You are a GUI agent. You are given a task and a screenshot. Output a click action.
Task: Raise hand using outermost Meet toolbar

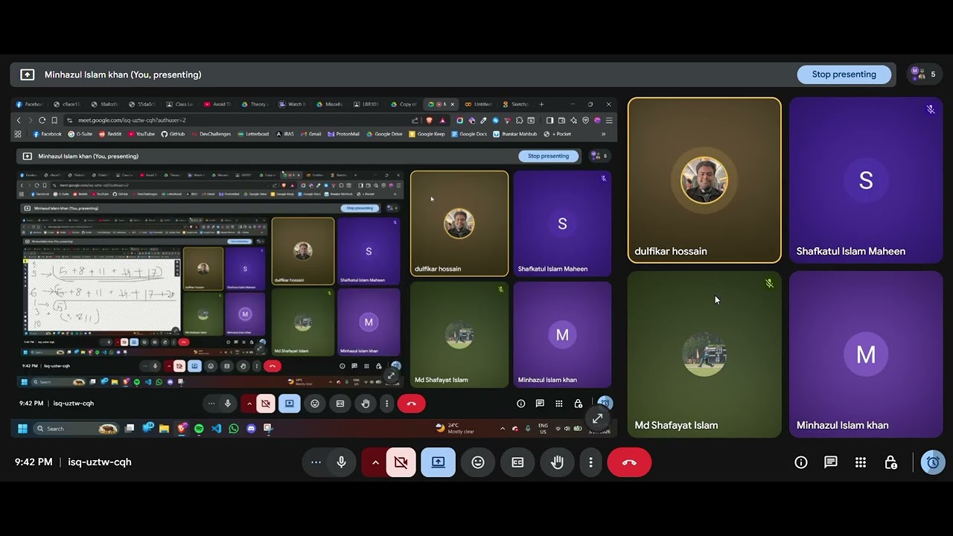[557, 462]
